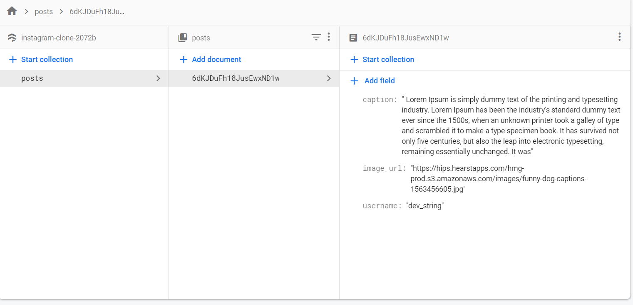Click the Lorem Ipsum caption value
The width and height of the screenshot is (633, 305).
click(511, 125)
